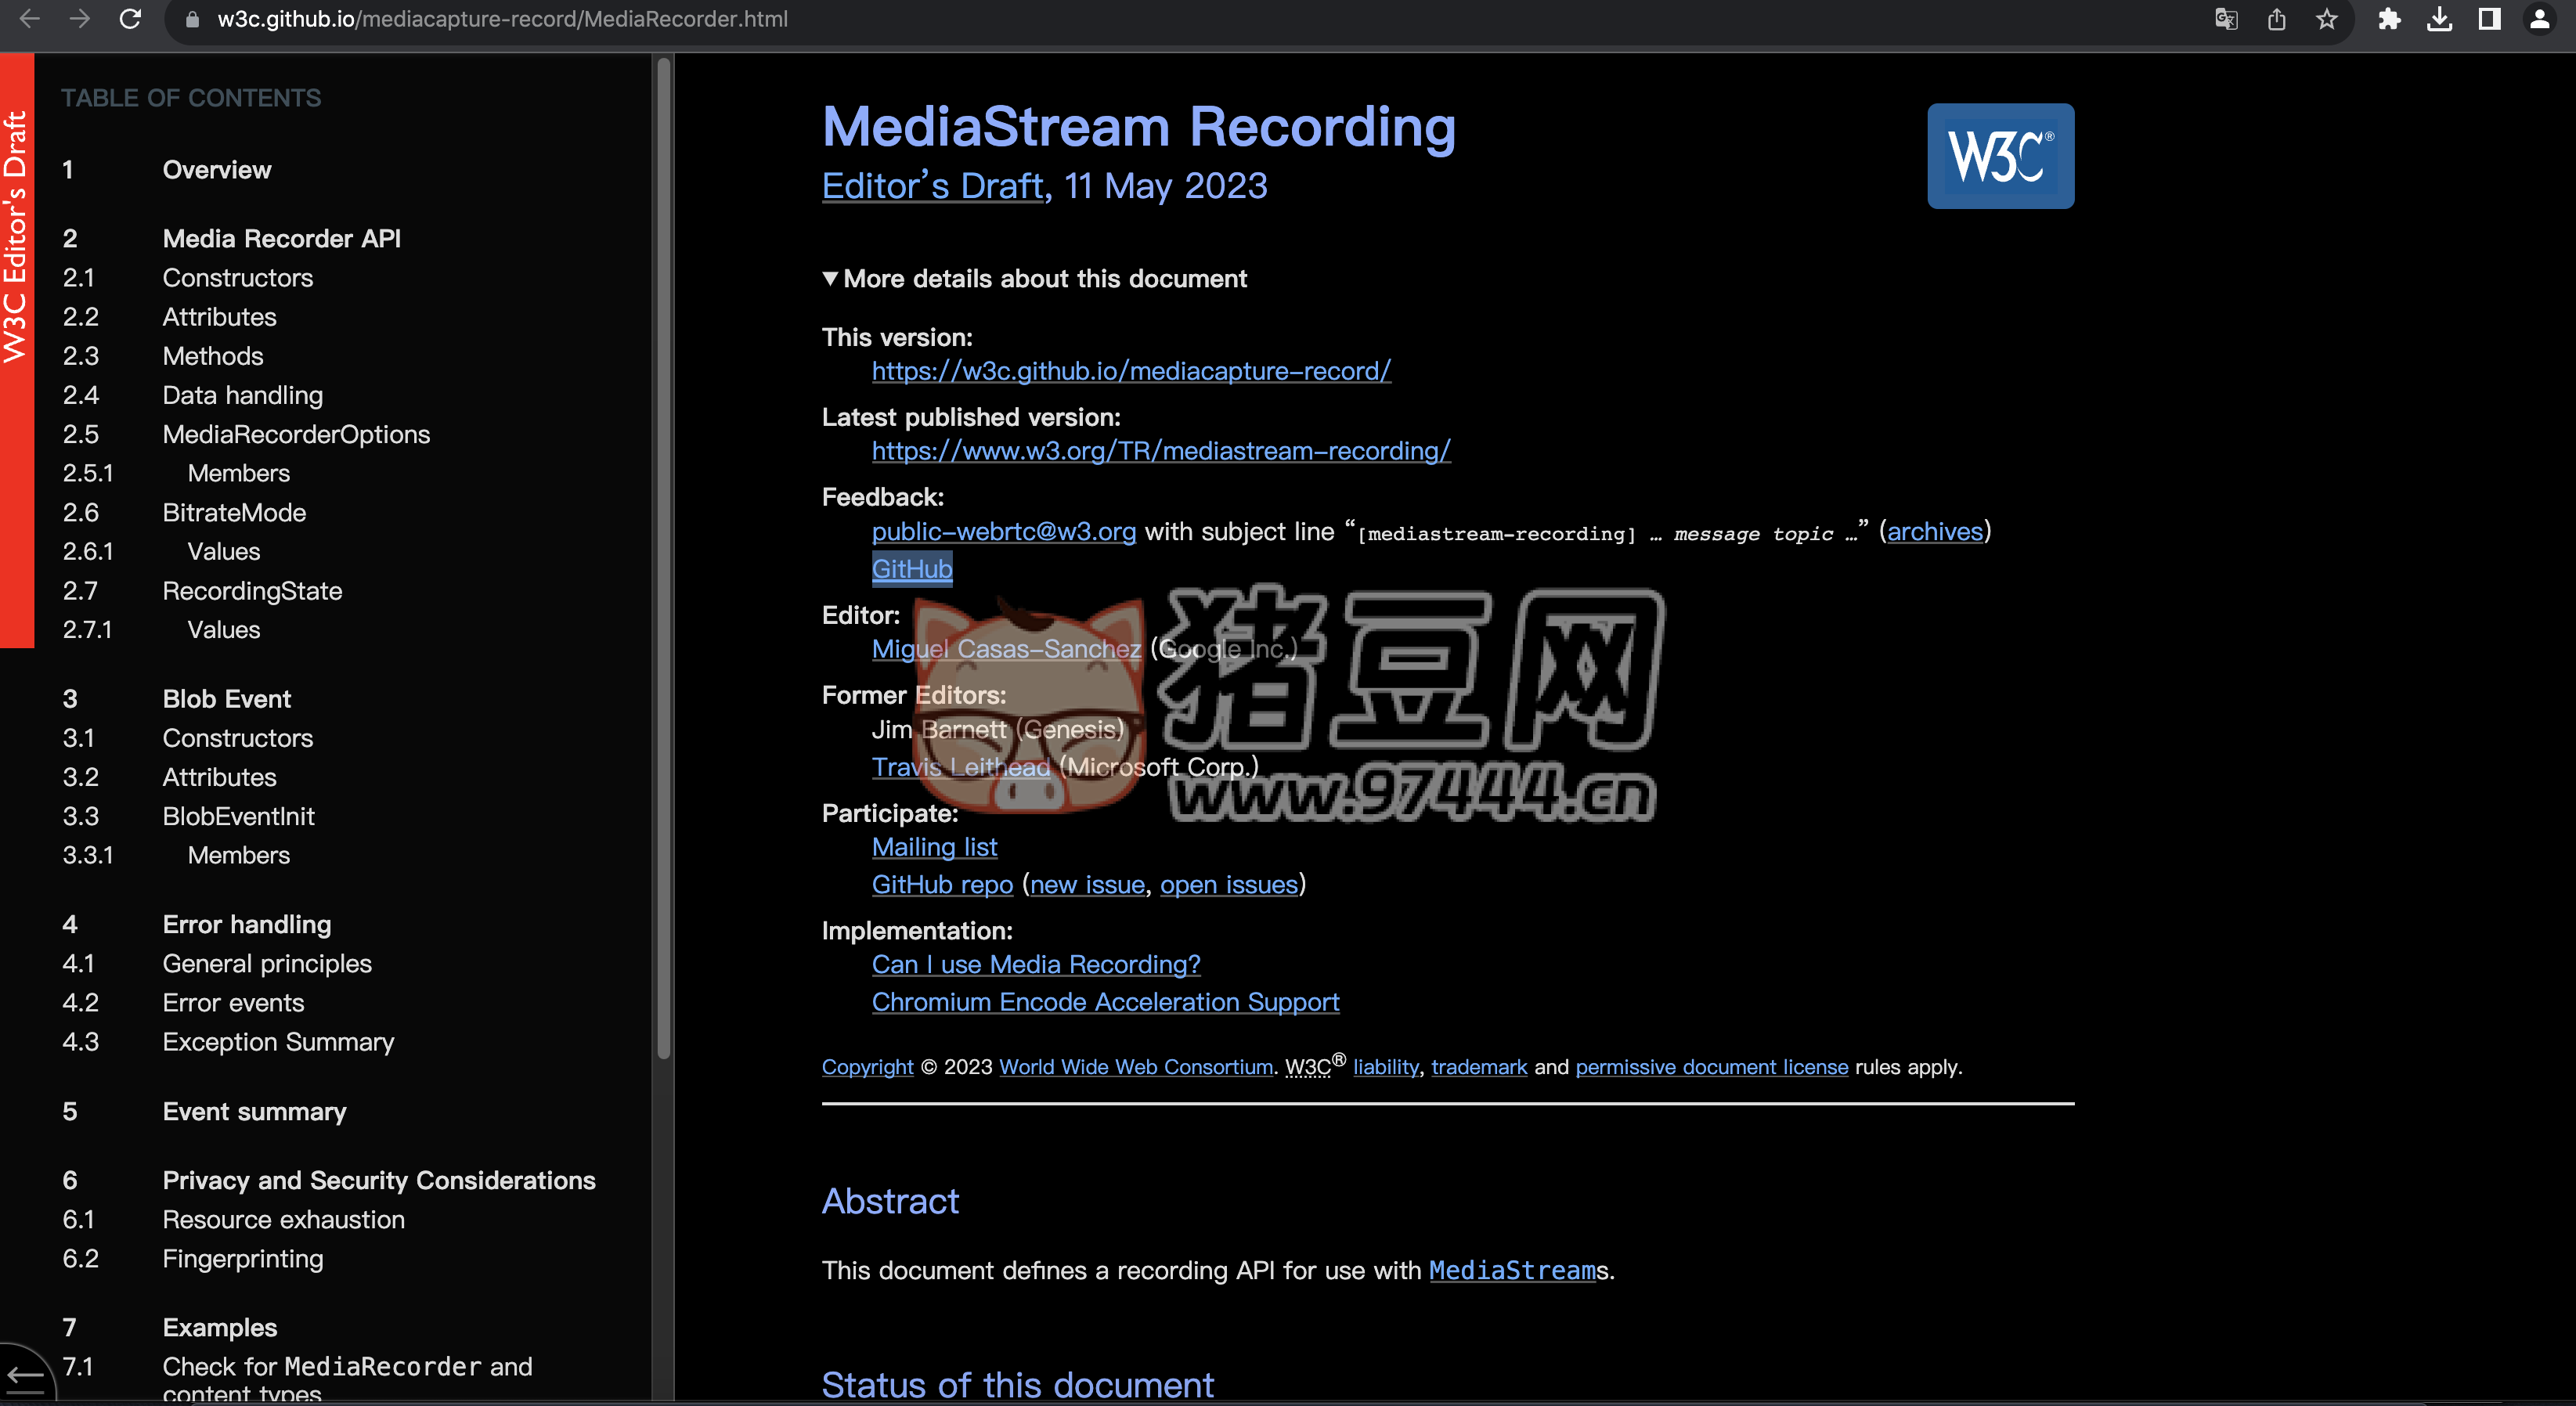This screenshot has height=1406, width=2576.
Task: Reload the page with refresh icon
Action: tap(130, 19)
